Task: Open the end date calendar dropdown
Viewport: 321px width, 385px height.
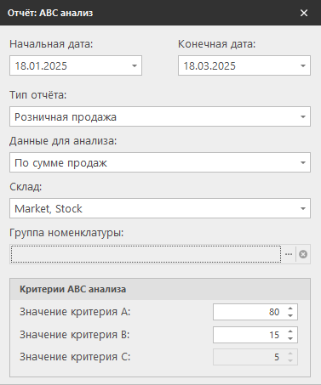Action: pos(303,65)
